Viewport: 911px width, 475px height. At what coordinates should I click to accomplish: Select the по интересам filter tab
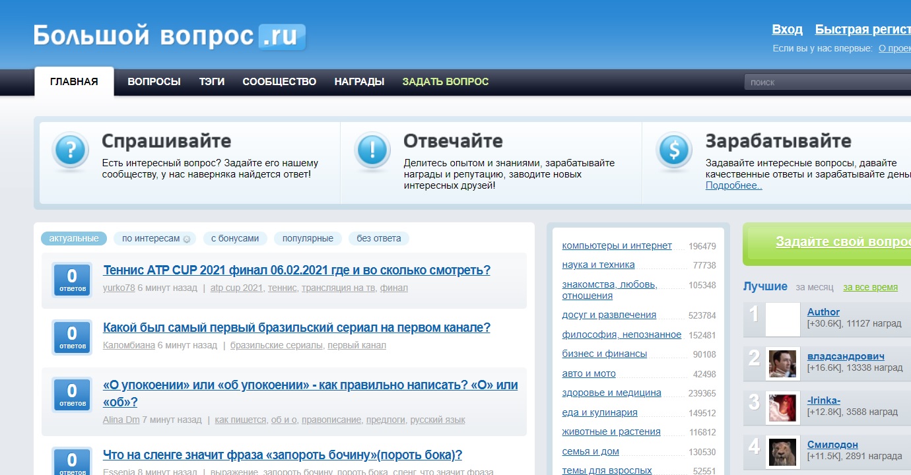click(x=156, y=238)
